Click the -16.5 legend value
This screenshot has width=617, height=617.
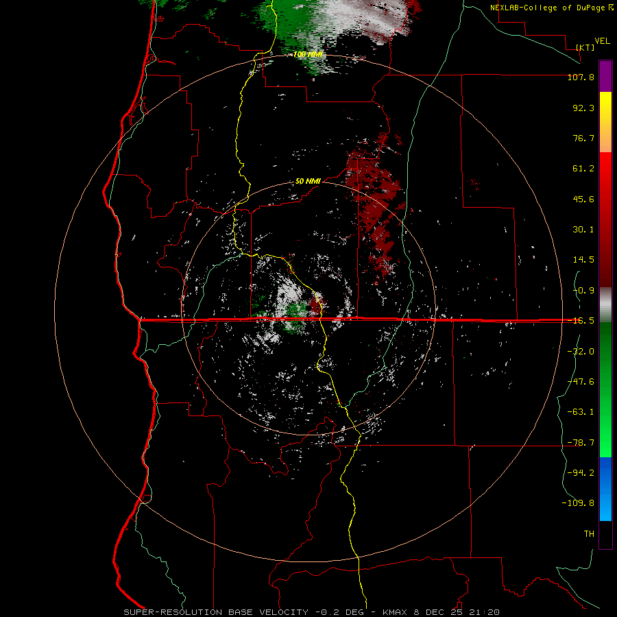tap(581, 321)
